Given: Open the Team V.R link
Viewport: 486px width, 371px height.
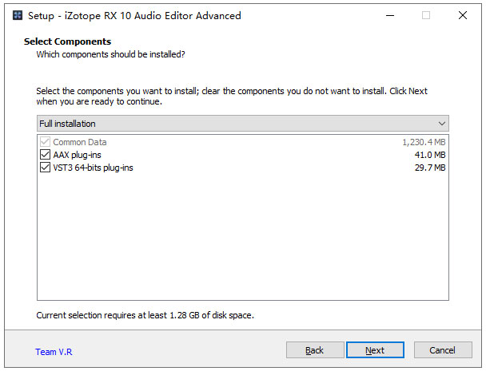Looking at the screenshot, I should pos(54,352).
